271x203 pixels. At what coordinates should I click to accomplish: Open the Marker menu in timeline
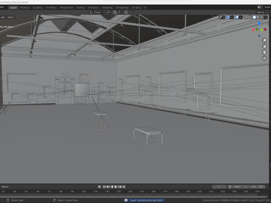5,187
